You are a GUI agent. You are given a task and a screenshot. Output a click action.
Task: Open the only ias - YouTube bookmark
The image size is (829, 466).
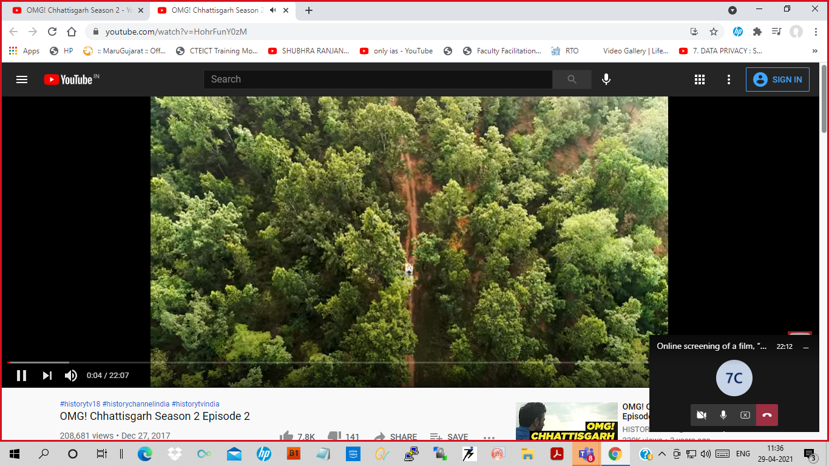[396, 51]
